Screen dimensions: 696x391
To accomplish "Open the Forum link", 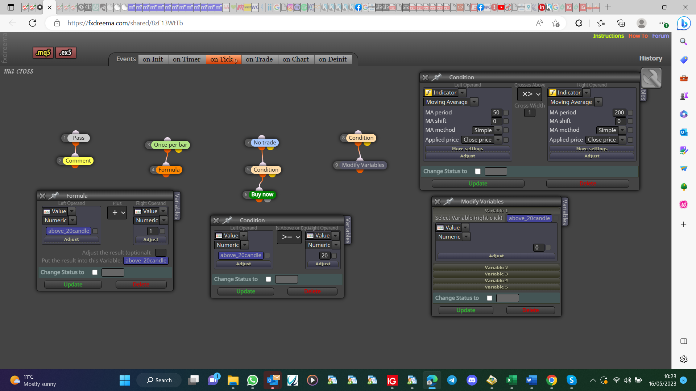I will 660,36.
